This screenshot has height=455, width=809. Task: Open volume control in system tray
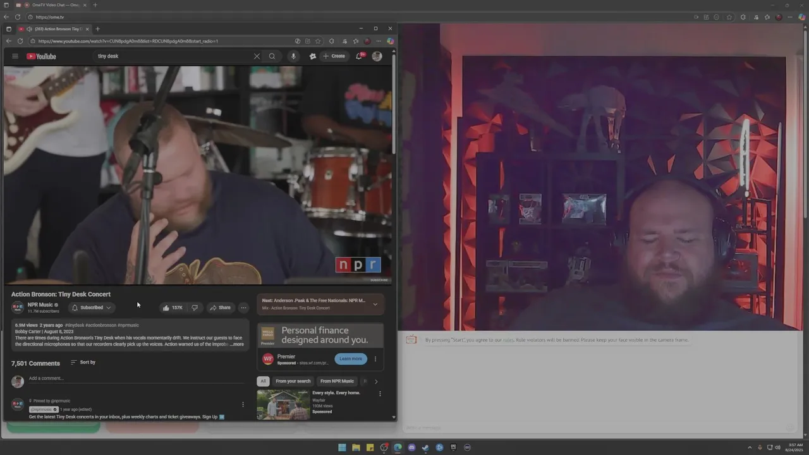pos(778,447)
